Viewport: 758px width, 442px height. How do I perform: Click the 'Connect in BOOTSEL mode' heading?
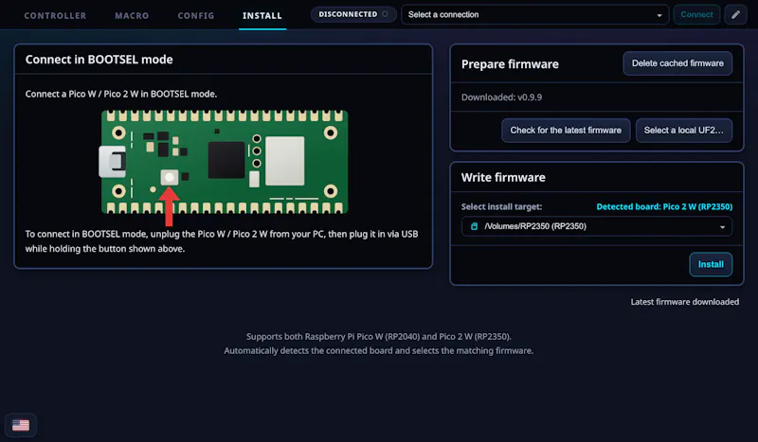[99, 60]
